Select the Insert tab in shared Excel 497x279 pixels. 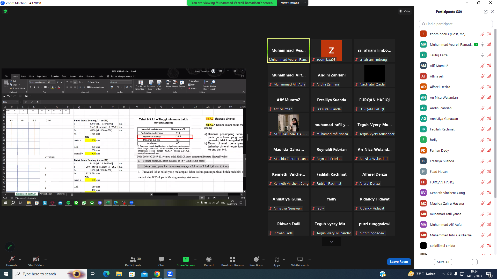point(24,76)
